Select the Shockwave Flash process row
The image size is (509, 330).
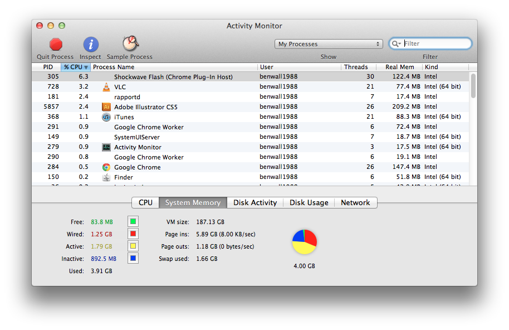pos(251,77)
